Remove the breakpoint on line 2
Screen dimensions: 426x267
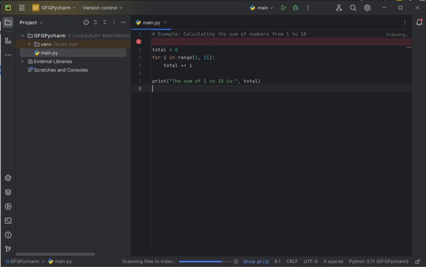tap(139, 42)
